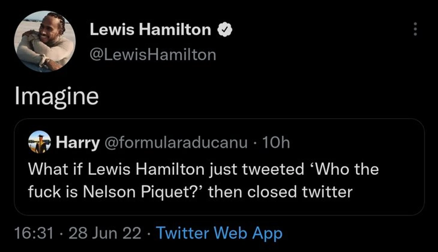Viewport: 438px width, 252px height.
Task: Click Harry's small avatar in quoted tweet
Action: [39, 142]
